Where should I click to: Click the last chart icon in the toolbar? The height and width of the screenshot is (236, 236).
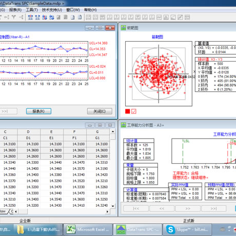[187, 17]
